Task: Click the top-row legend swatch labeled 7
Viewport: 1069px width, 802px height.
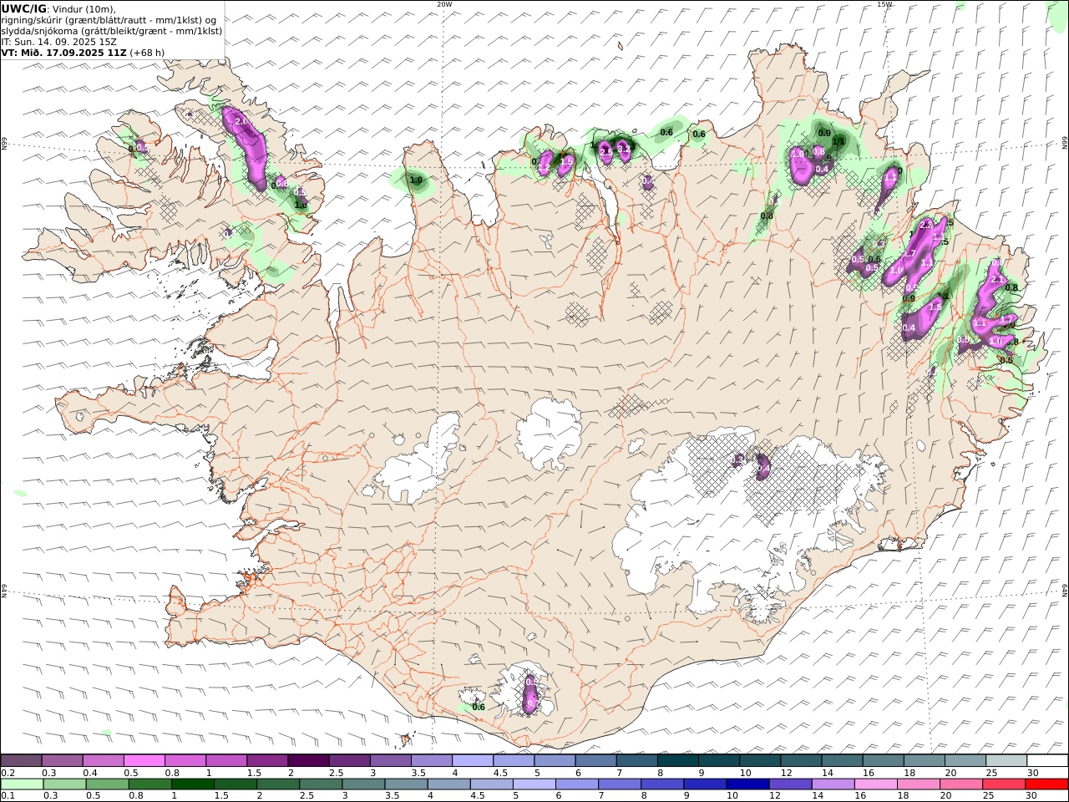Action: point(637,760)
